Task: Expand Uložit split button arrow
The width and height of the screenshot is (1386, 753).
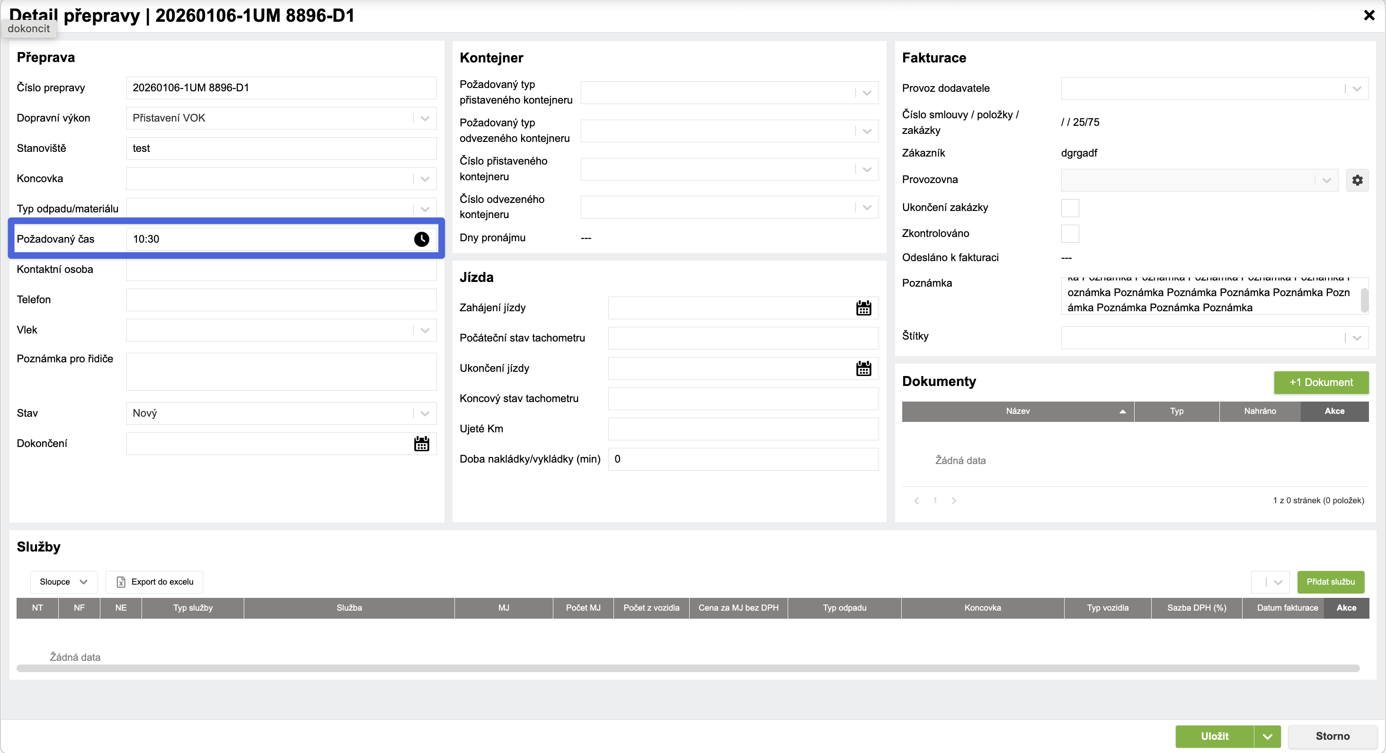Action: click(1267, 736)
